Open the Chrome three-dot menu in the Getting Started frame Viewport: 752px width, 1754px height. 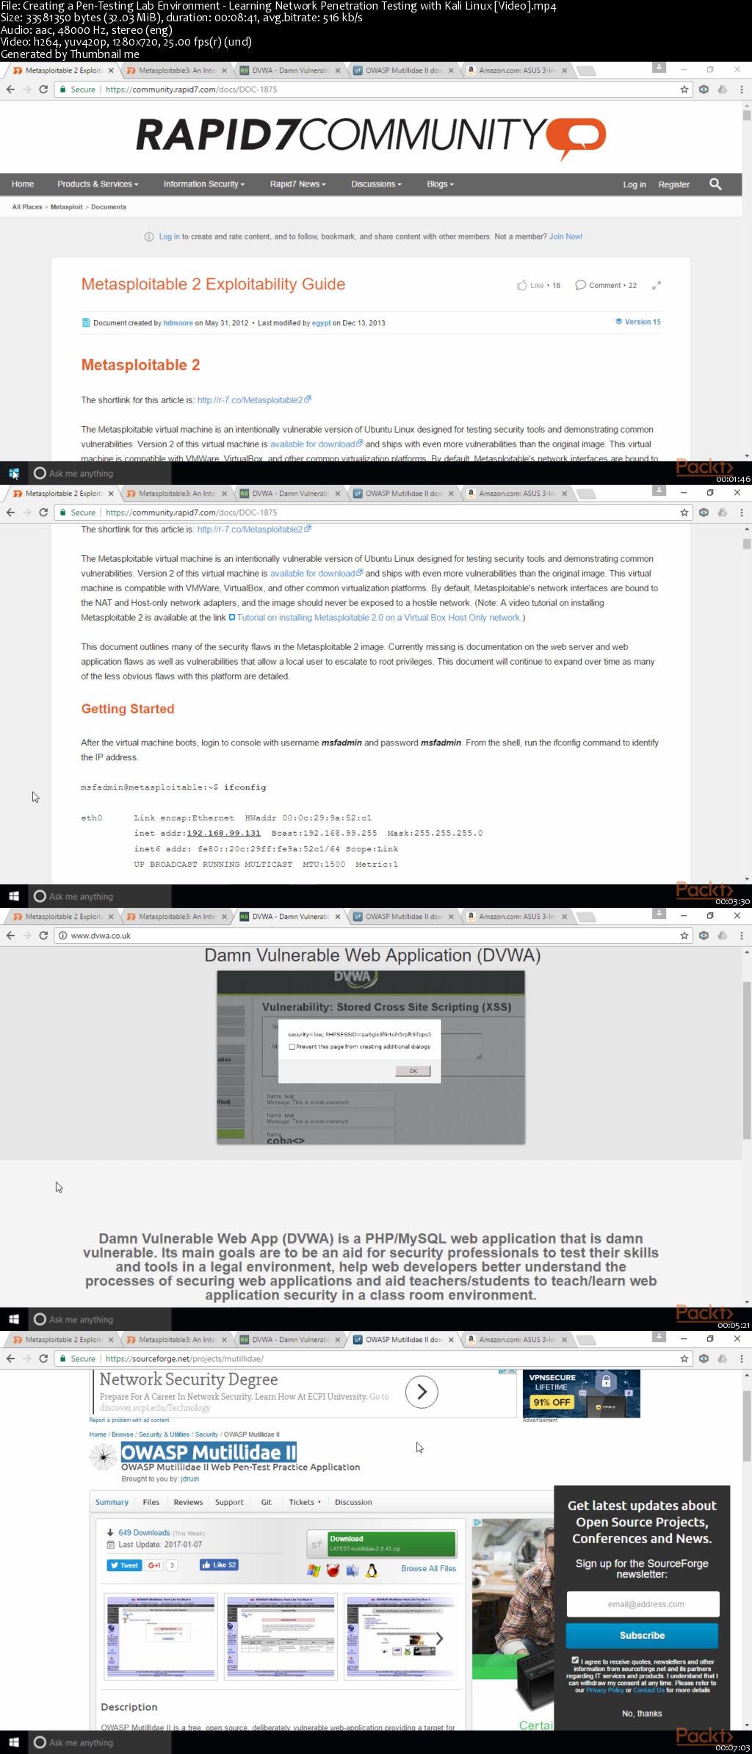(741, 512)
